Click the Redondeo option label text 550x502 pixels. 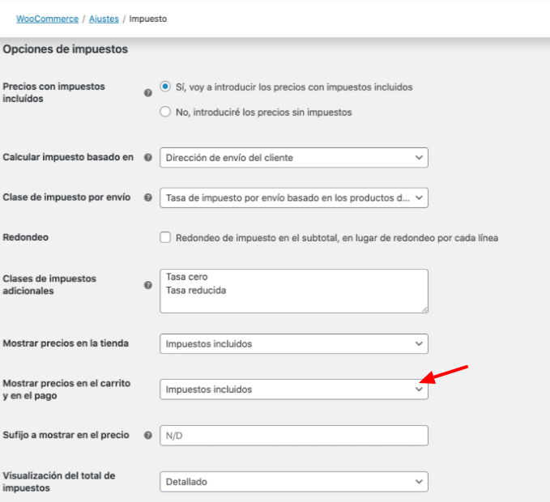pos(337,238)
